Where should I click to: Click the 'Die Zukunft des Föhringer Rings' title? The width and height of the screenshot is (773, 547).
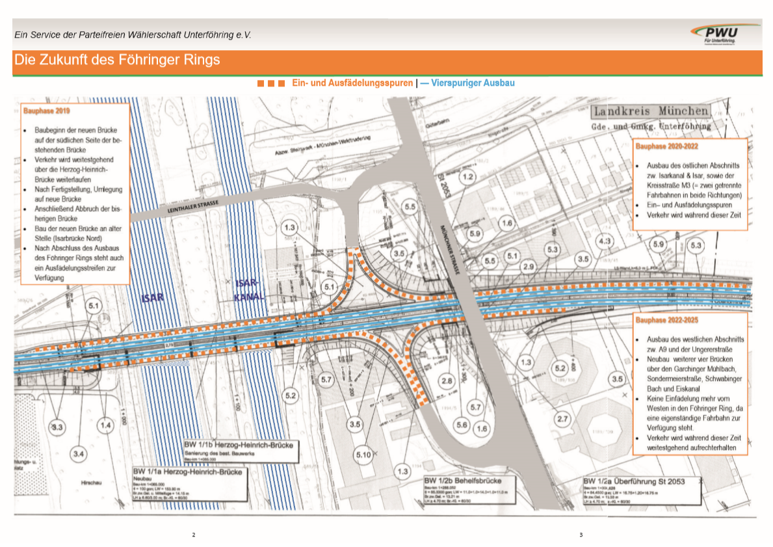coord(117,60)
